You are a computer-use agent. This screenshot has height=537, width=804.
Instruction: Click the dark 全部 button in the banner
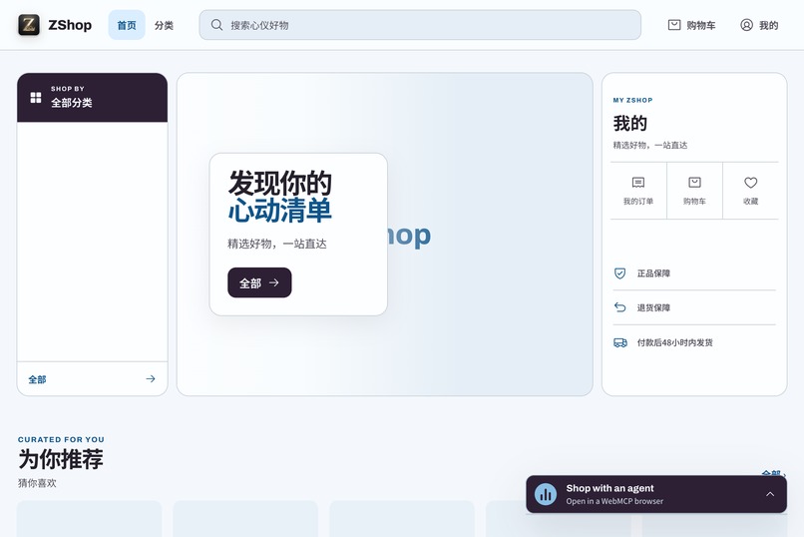(259, 282)
